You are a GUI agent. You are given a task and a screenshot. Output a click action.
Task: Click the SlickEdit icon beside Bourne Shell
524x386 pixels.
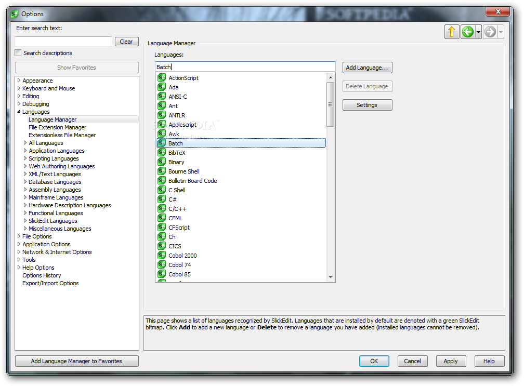click(162, 171)
